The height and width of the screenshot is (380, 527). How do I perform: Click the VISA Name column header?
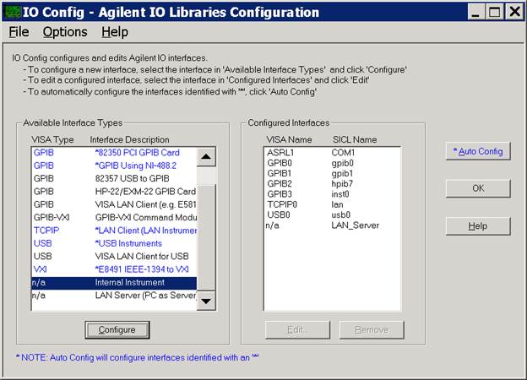click(289, 140)
